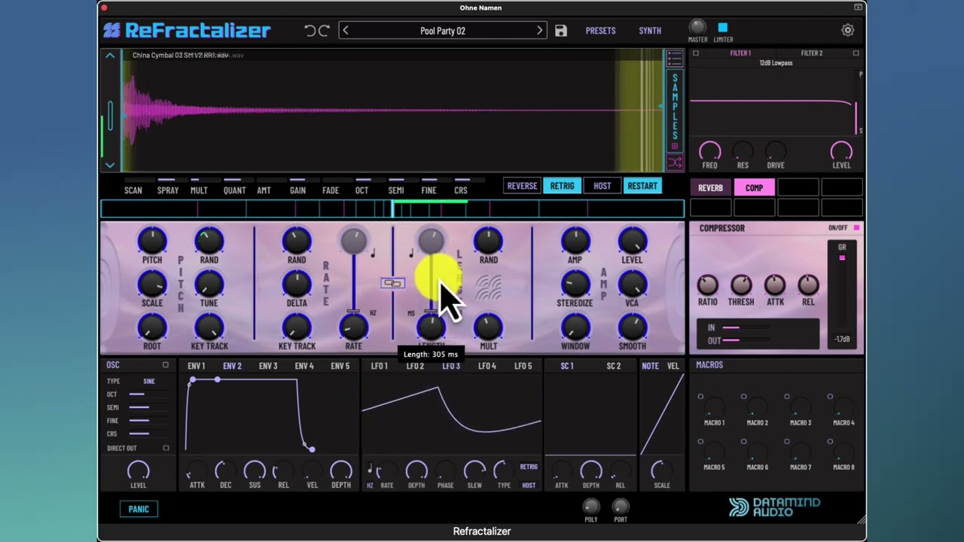
Task: Toggle the HOST sync button
Action: pyautogui.click(x=602, y=186)
